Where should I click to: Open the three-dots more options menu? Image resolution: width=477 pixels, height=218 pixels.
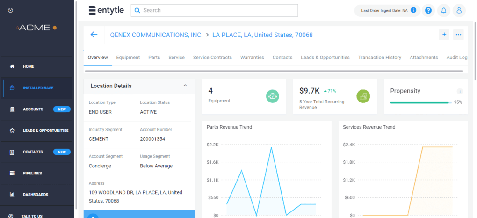click(x=458, y=35)
